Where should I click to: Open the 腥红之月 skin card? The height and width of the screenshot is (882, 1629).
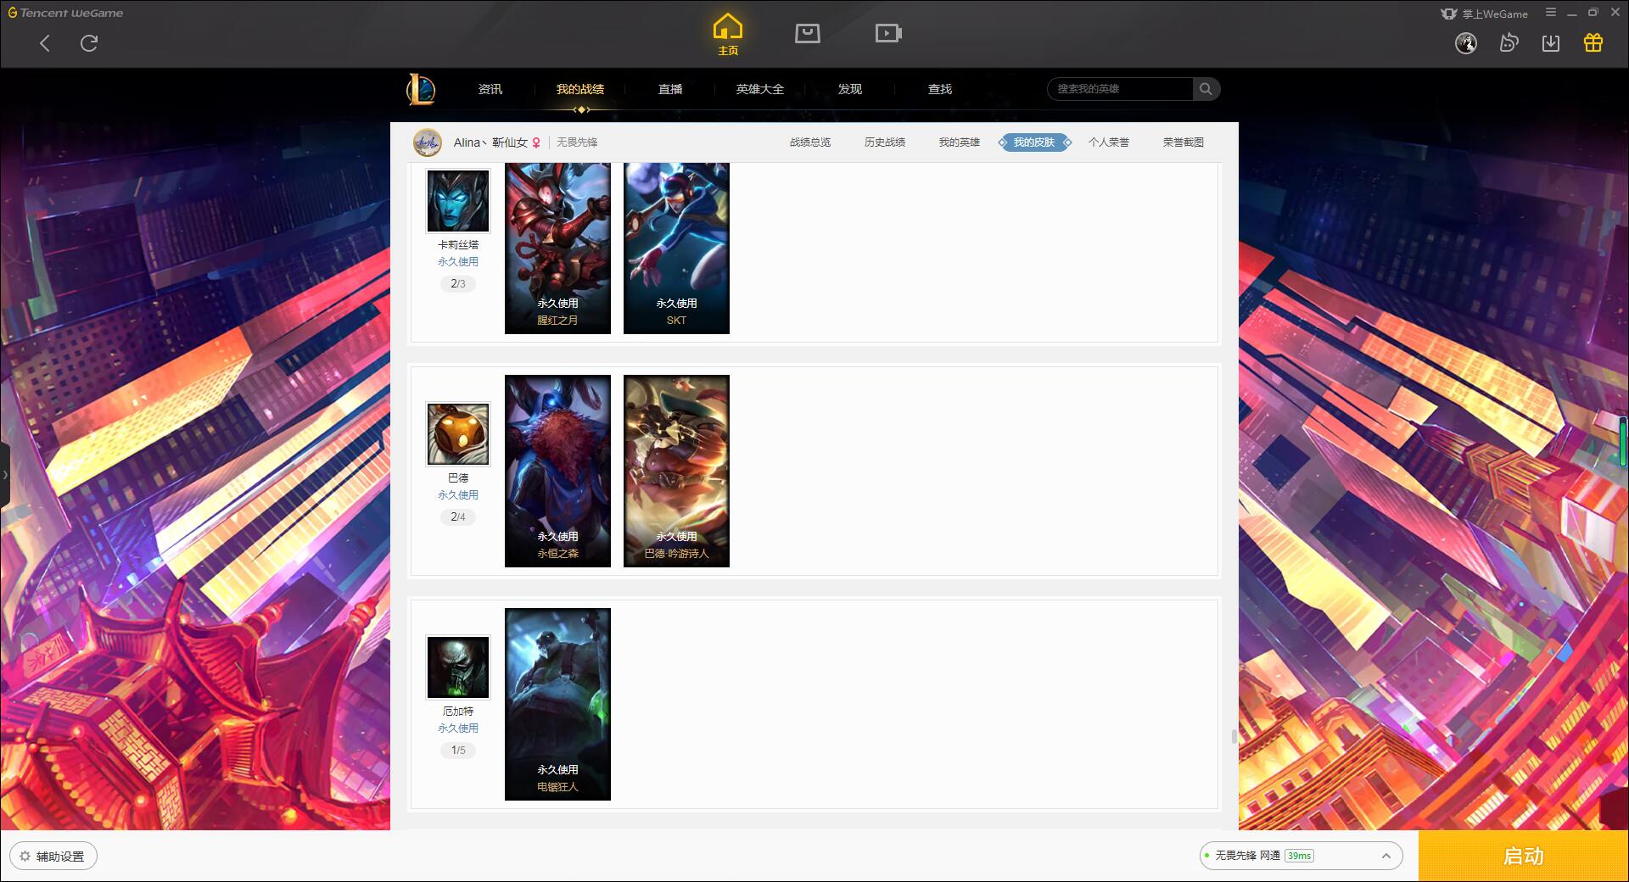pyautogui.click(x=557, y=248)
